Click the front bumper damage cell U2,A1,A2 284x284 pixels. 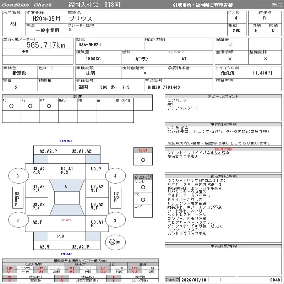pos(81,151)
